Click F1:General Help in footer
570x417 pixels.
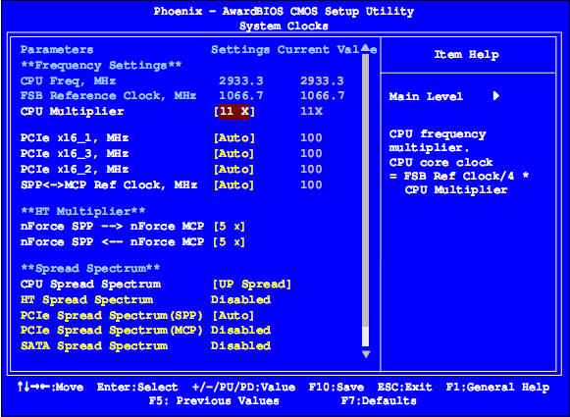pos(497,388)
